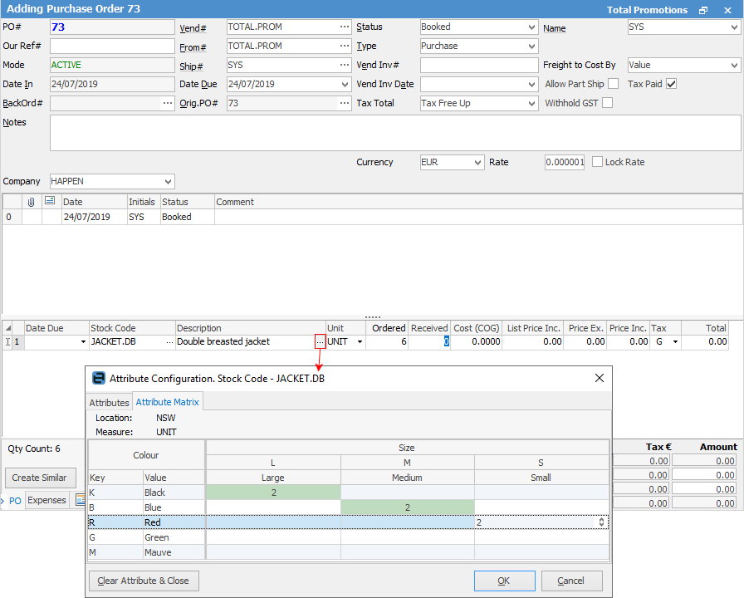Open the Status dropdown showing Booked
The width and height of the screenshot is (744, 598).
coord(531,27)
